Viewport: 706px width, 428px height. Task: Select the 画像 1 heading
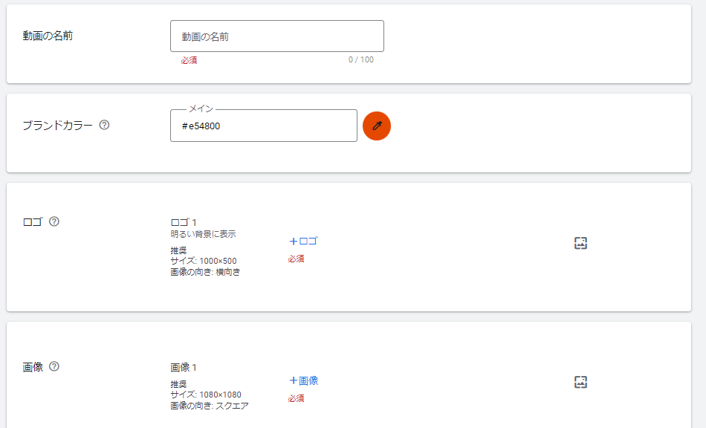[184, 367]
